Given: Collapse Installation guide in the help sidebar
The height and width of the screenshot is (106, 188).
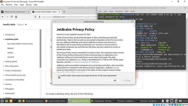Looking at the screenshot, I should click(x=12, y=39).
